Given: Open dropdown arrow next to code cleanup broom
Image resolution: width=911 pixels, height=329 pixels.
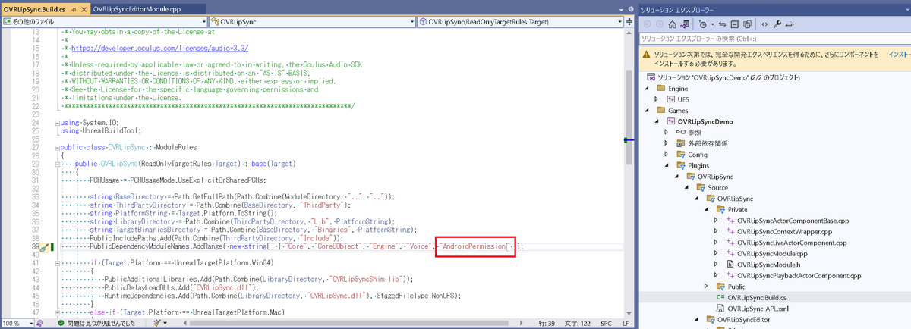Looking at the screenshot, I should coord(166,323).
